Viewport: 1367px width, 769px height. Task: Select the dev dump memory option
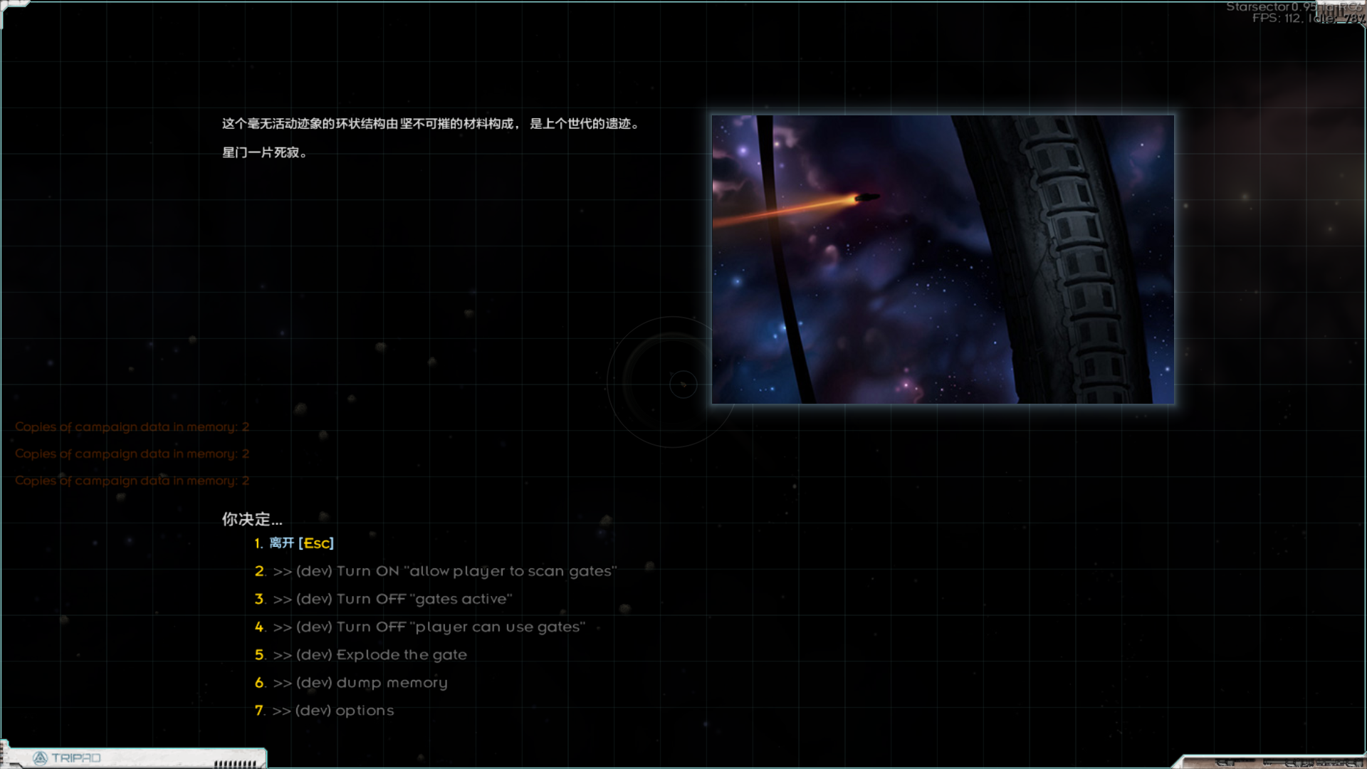click(x=360, y=682)
